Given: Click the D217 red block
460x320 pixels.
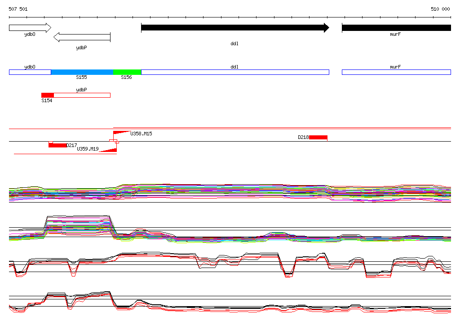Looking at the screenshot, I should point(57,145).
